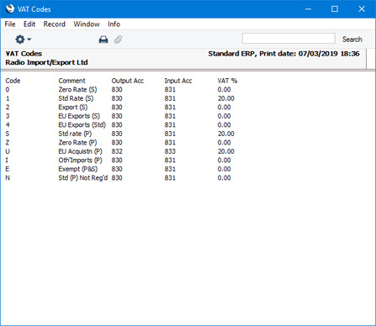The image size is (376, 326).
Task: Open the Record menu
Action: (x=55, y=24)
